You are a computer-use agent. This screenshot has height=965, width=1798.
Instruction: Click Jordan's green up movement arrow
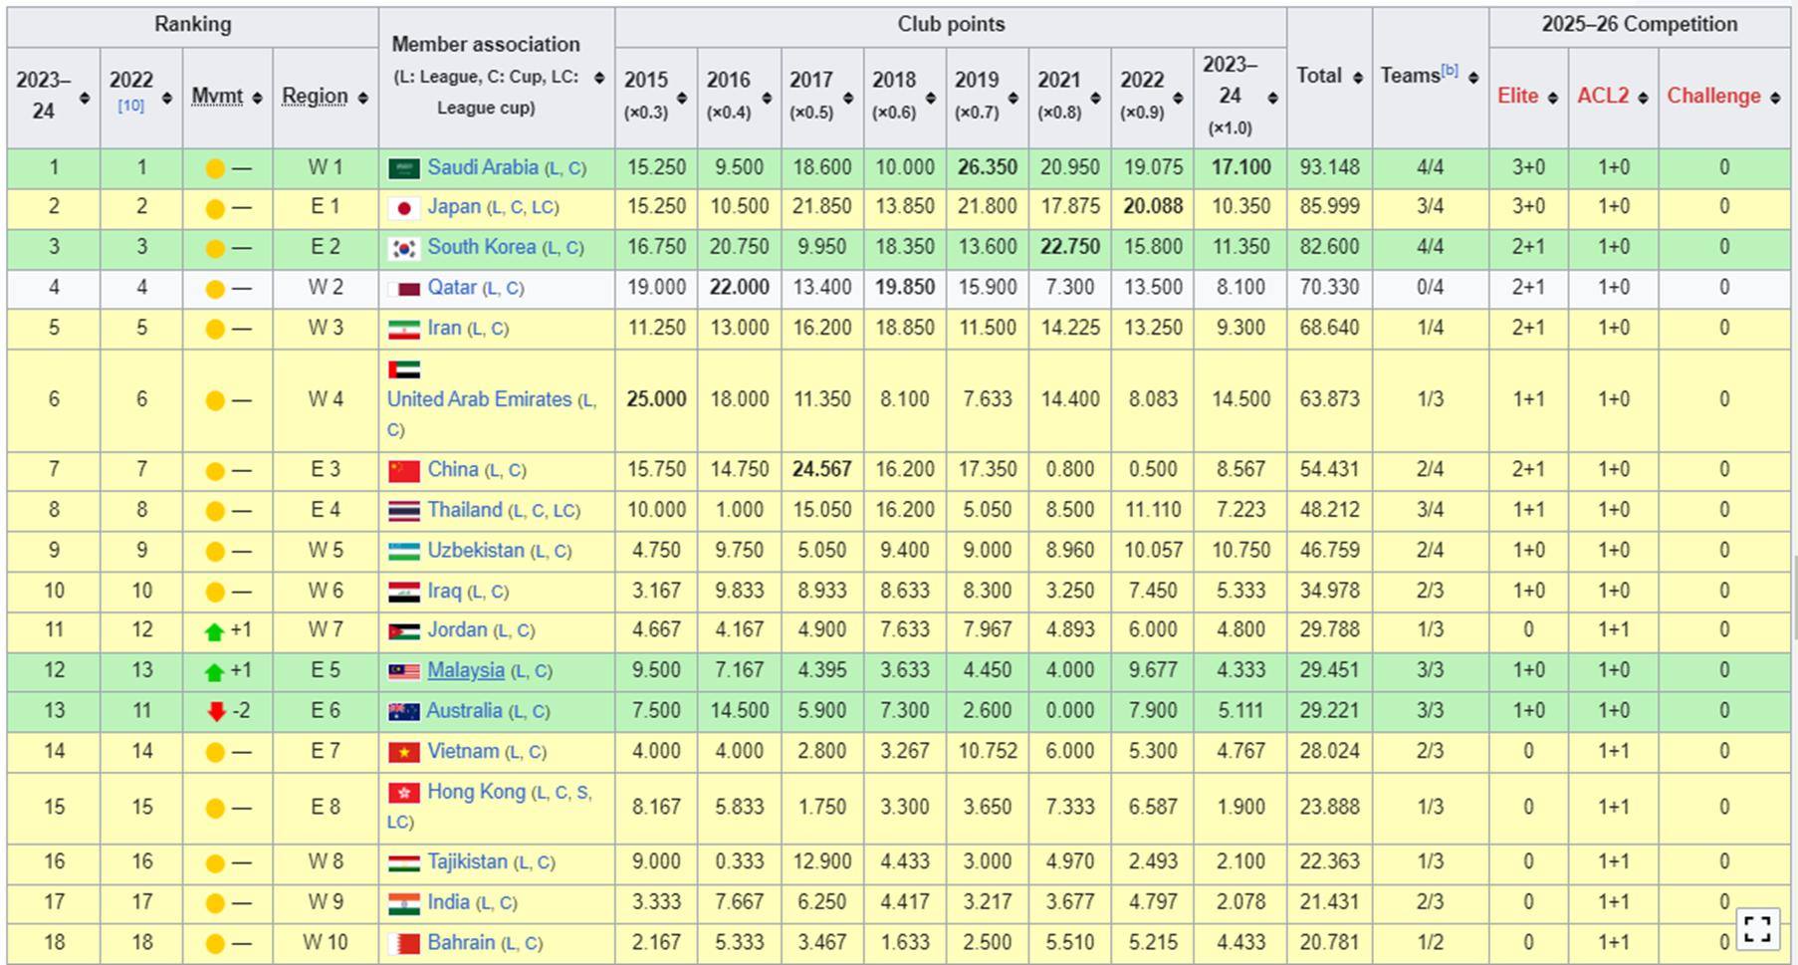pyautogui.click(x=213, y=631)
